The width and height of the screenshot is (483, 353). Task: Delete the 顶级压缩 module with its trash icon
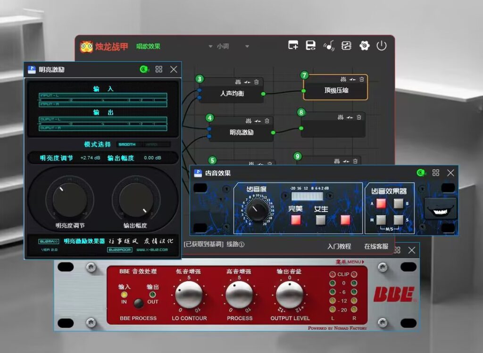tap(362, 79)
